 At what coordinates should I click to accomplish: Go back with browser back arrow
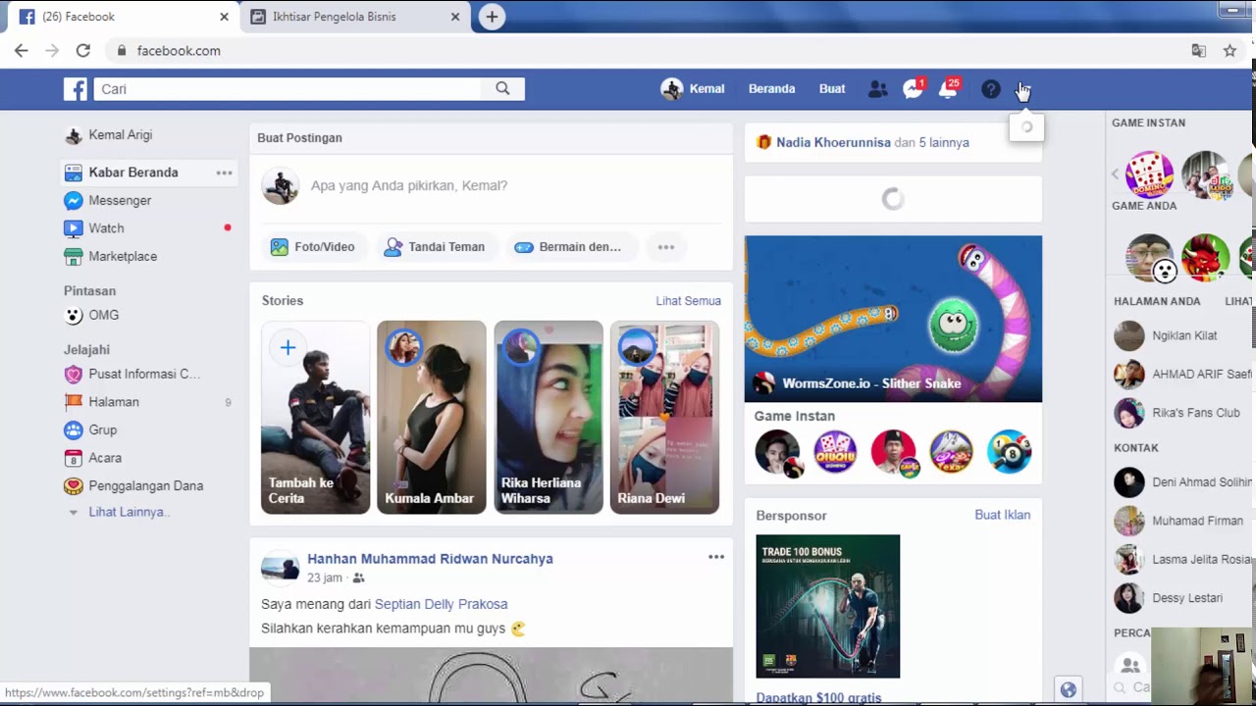click(21, 51)
